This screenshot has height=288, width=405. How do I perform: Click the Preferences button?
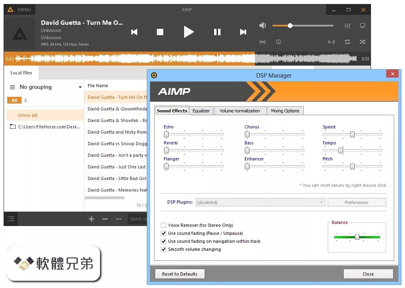tap(357, 202)
